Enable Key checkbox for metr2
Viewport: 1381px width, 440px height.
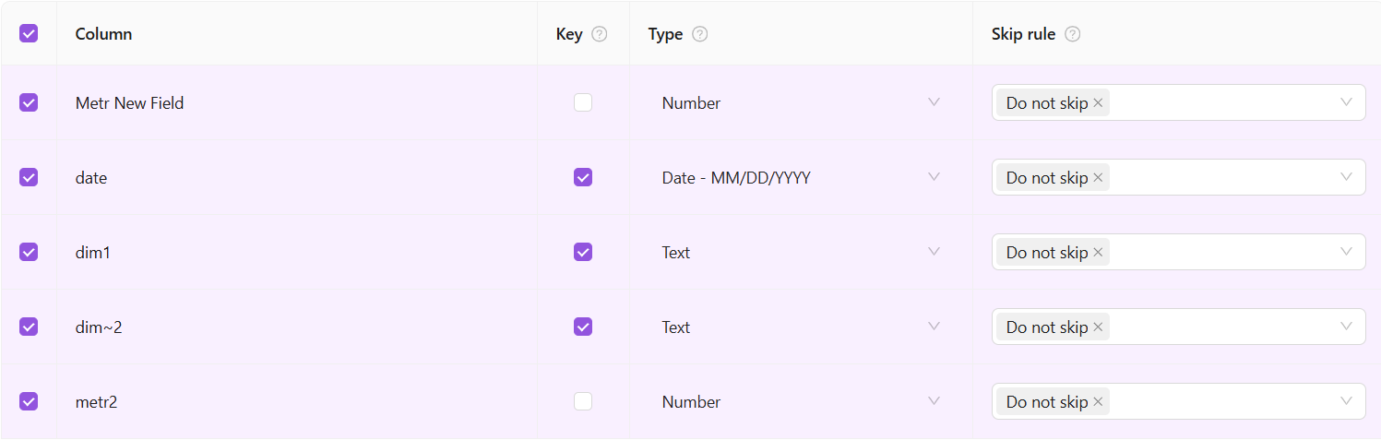click(583, 401)
